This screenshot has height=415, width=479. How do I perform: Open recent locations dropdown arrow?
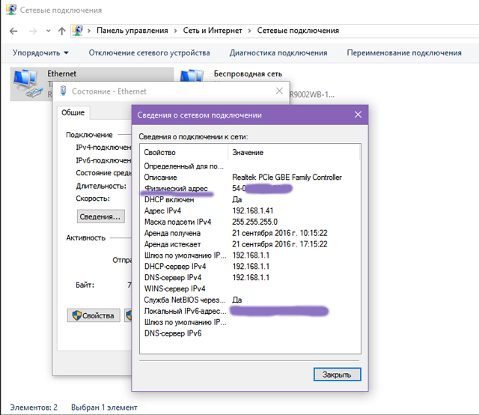(48, 31)
